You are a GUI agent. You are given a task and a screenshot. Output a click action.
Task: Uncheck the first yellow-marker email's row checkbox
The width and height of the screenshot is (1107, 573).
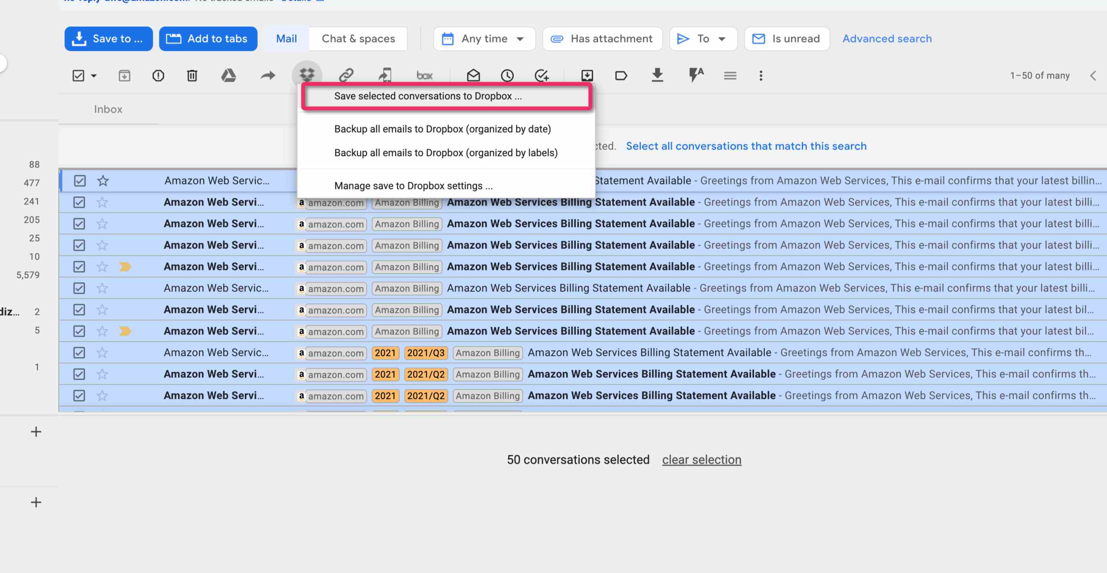point(79,266)
